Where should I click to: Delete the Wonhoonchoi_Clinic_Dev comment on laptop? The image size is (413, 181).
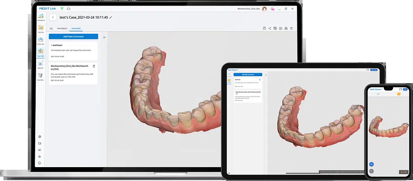pyautogui.click(x=94, y=66)
